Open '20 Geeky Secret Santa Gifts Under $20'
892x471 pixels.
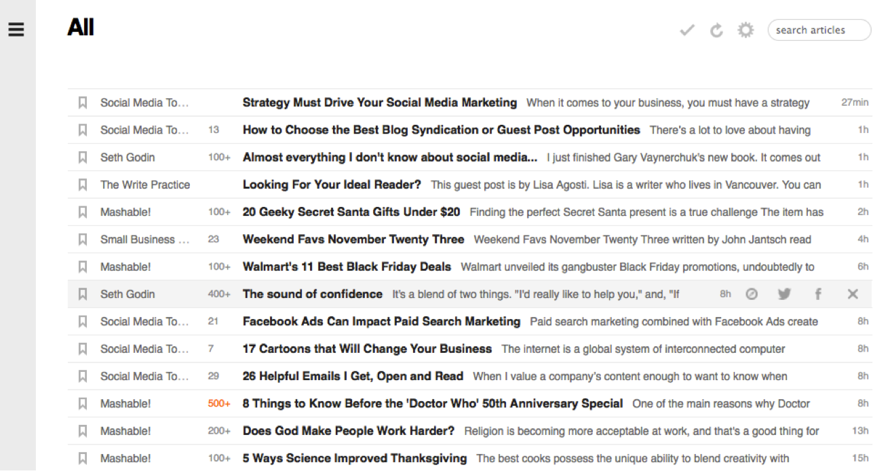click(x=351, y=212)
